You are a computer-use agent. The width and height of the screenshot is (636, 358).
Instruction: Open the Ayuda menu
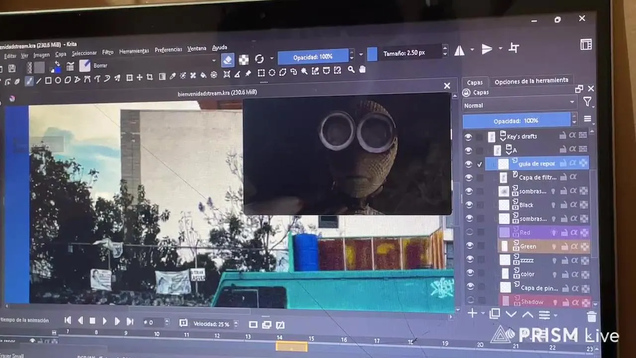[219, 48]
